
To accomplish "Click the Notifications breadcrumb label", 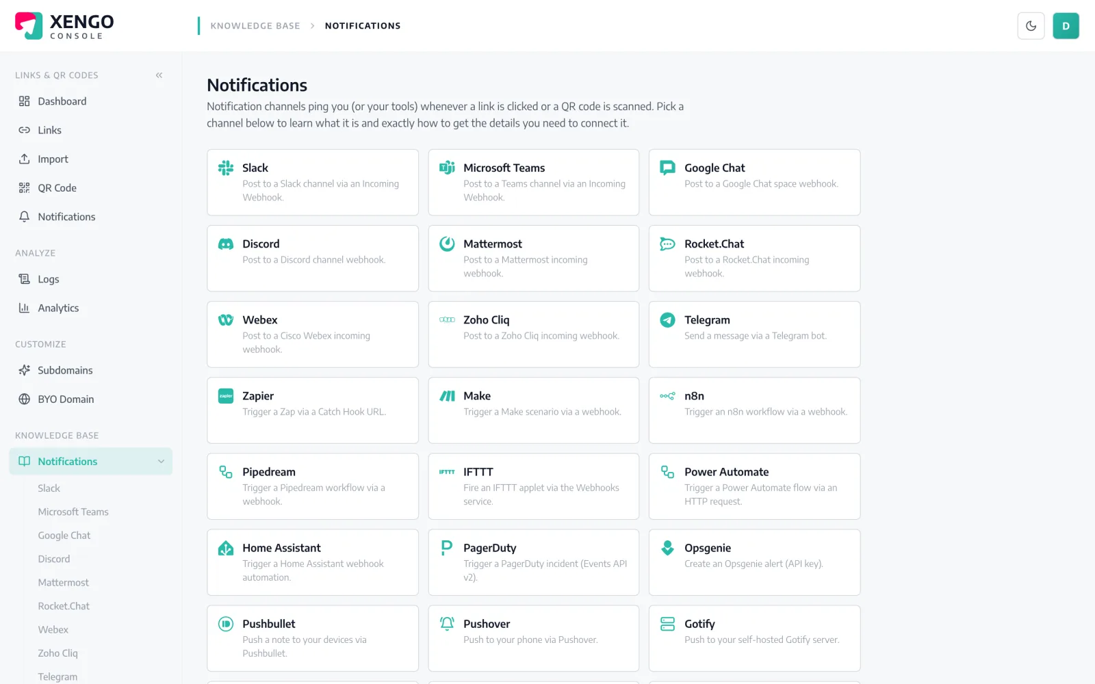I will click(363, 26).
